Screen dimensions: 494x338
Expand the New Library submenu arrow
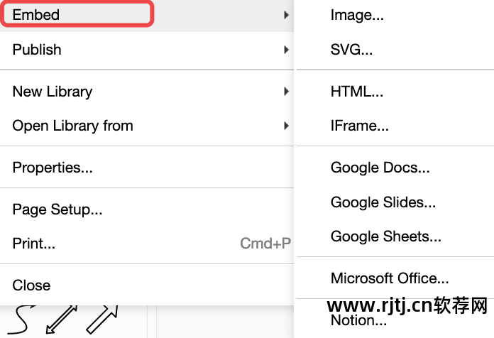286,92
